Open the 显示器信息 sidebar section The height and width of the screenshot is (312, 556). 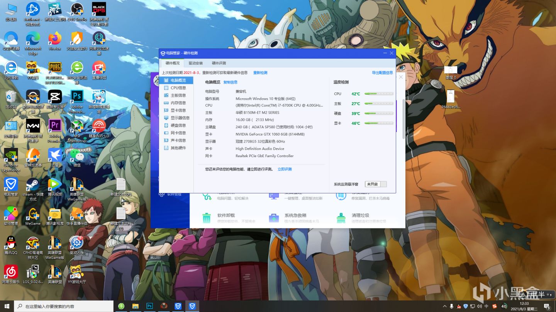(176, 118)
